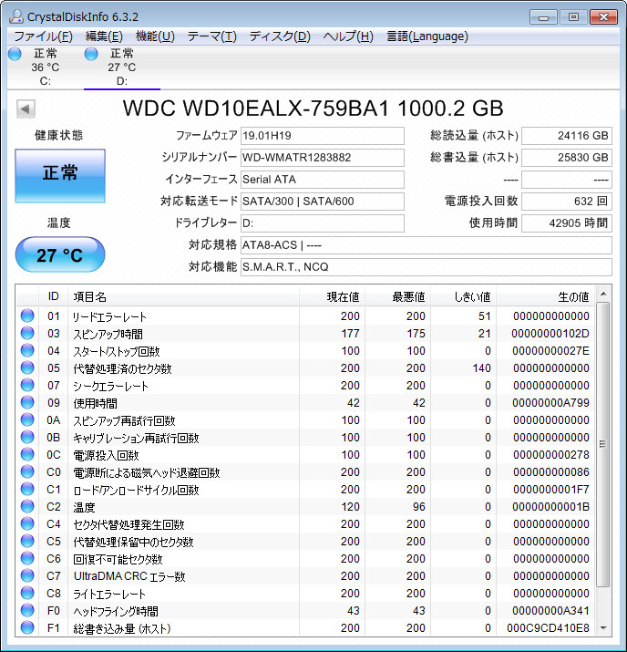The width and height of the screenshot is (627, 652).
Task: Click status icon for row 09 使用時間
Action: [x=27, y=402]
